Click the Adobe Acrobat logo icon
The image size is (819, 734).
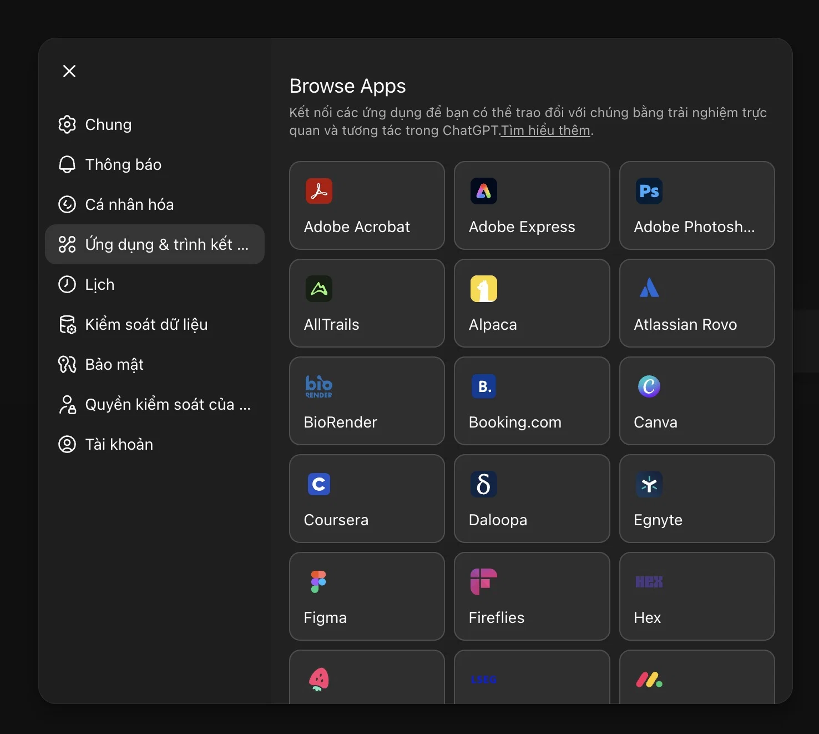click(319, 191)
